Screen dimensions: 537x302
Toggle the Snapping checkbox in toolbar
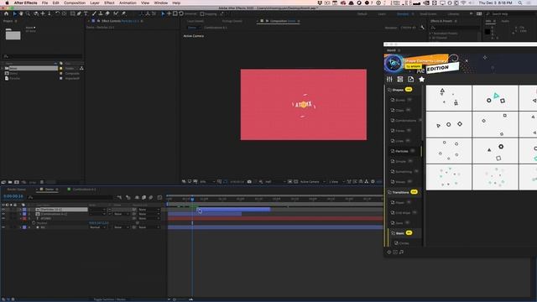pos(202,14)
